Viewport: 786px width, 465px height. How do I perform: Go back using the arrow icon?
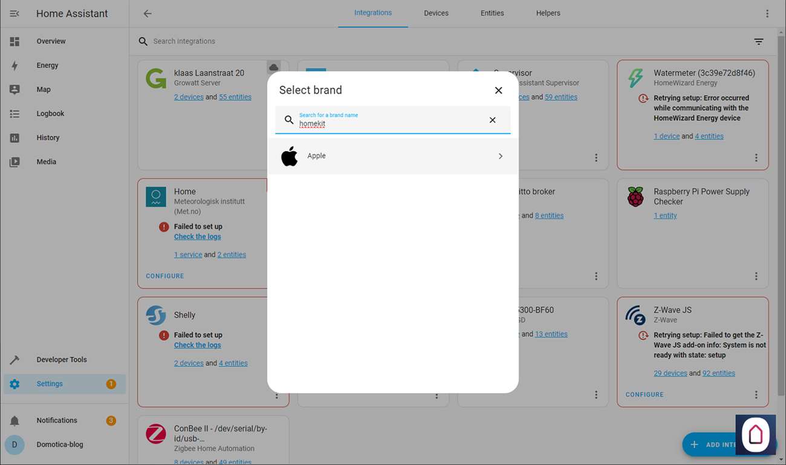pos(148,13)
